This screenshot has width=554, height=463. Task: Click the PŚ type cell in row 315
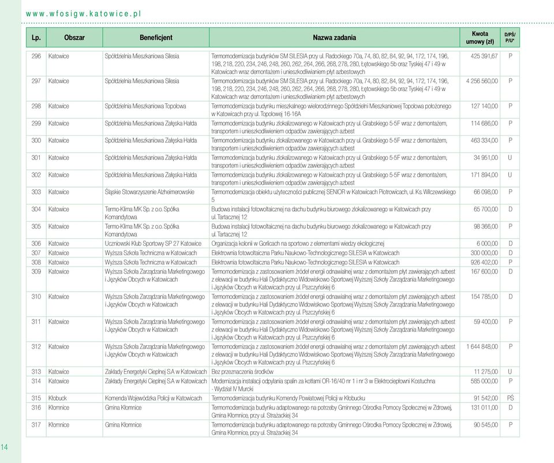[510, 398]
